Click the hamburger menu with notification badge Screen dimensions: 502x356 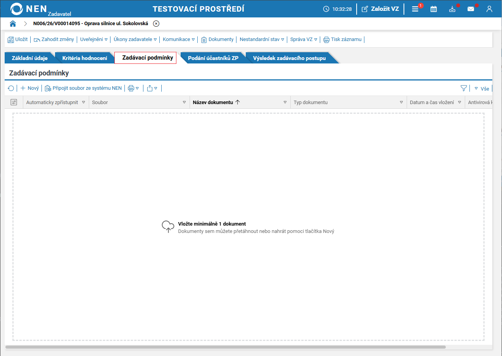415,9
